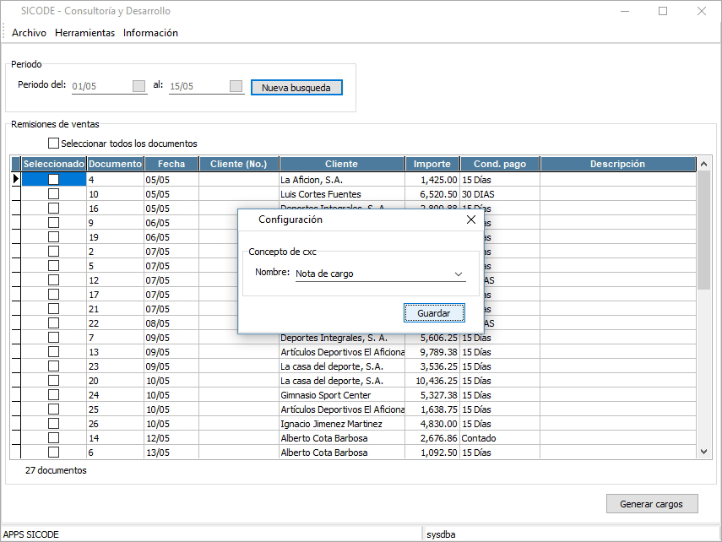Sort by the Importe column header
This screenshot has width=722, height=542.
(432, 164)
